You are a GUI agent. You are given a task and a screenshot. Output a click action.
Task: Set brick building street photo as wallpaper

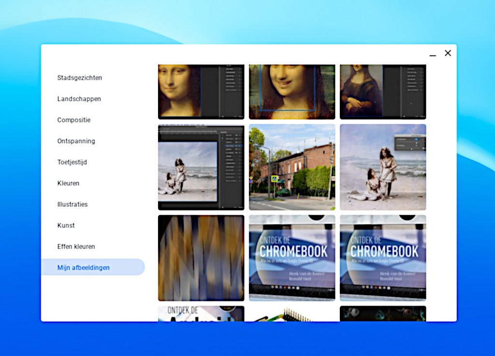(292, 167)
